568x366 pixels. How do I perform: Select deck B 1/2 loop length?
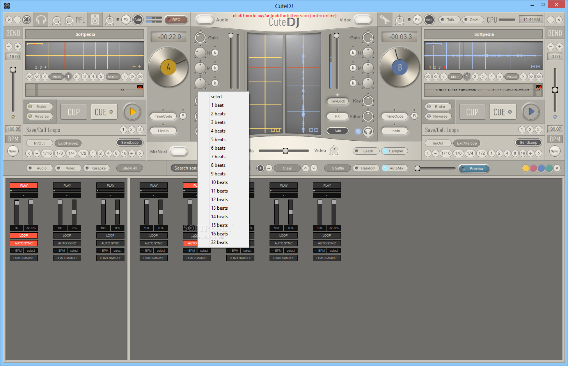(x=482, y=153)
